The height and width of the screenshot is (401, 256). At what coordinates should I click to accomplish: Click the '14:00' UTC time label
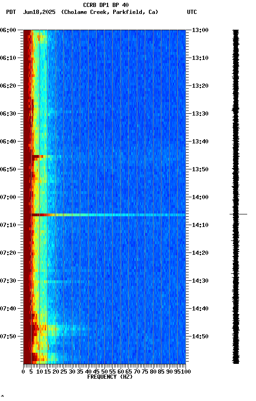click(x=200, y=197)
